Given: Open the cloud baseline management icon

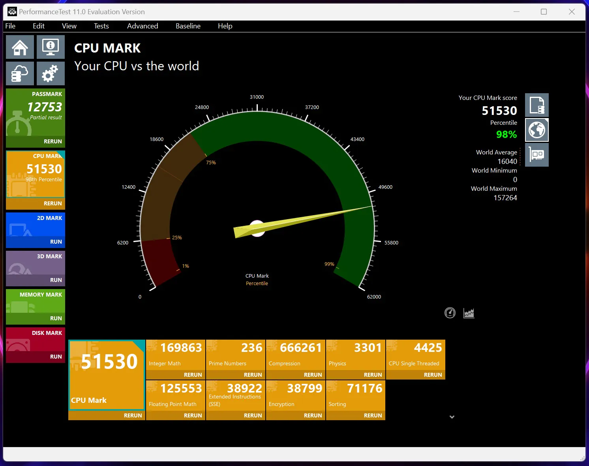Looking at the screenshot, I should pos(20,73).
